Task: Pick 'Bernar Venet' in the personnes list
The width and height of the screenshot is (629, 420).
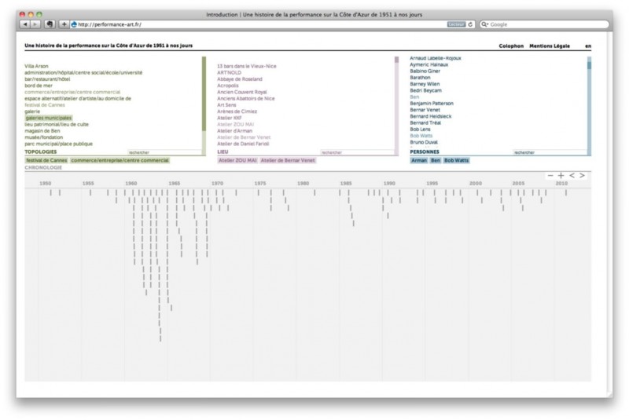Action: point(426,111)
